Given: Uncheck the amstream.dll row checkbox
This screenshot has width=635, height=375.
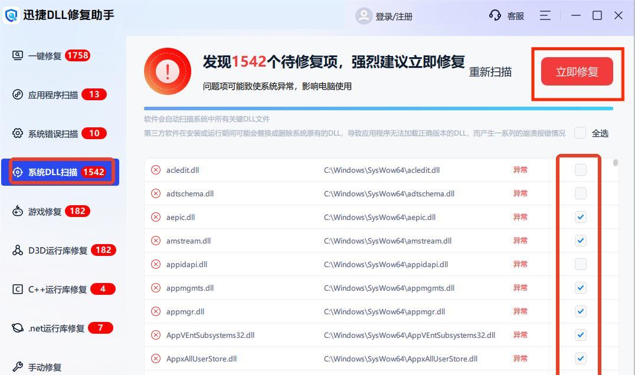Looking at the screenshot, I should coord(580,241).
